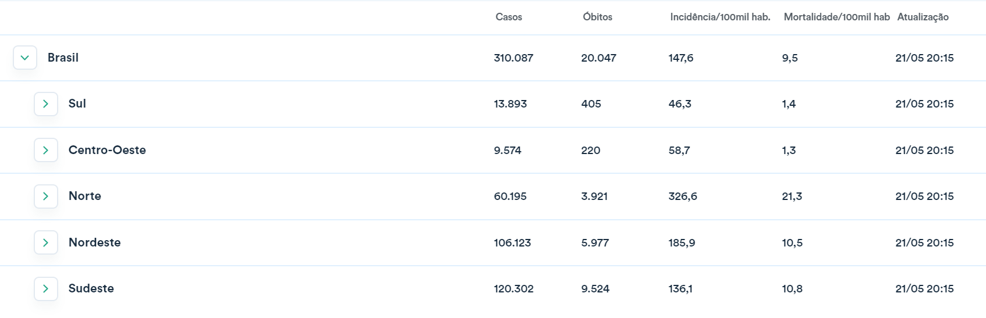This screenshot has width=986, height=318.
Task: Expand the Sul region row
Action: click(46, 104)
